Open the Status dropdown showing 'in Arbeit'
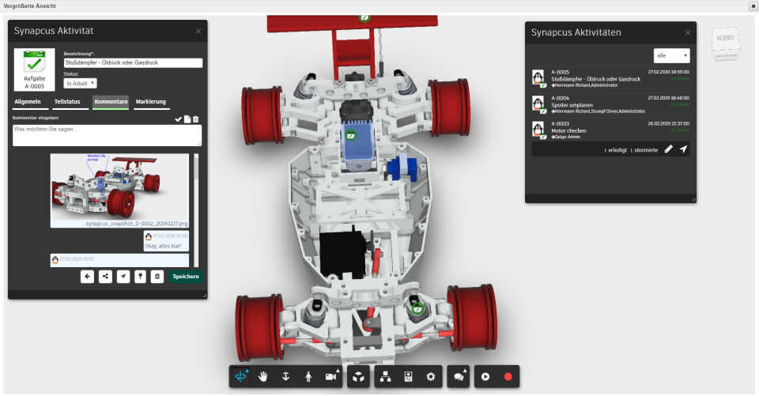The height and width of the screenshot is (396, 759). [x=81, y=83]
